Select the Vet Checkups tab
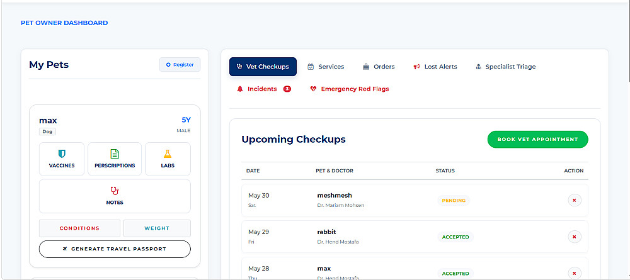The image size is (630, 280). pos(263,67)
